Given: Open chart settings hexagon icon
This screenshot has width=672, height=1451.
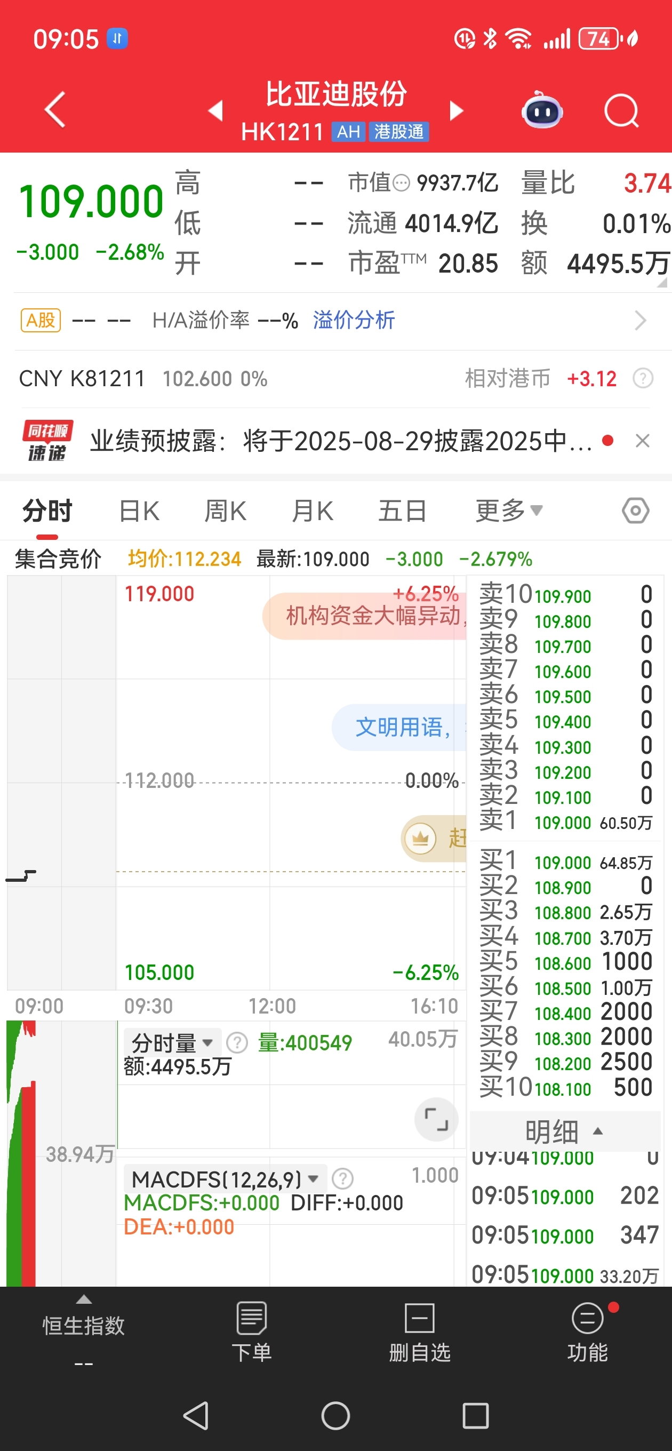Looking at the screenshot, I should (x=635, y=511).
